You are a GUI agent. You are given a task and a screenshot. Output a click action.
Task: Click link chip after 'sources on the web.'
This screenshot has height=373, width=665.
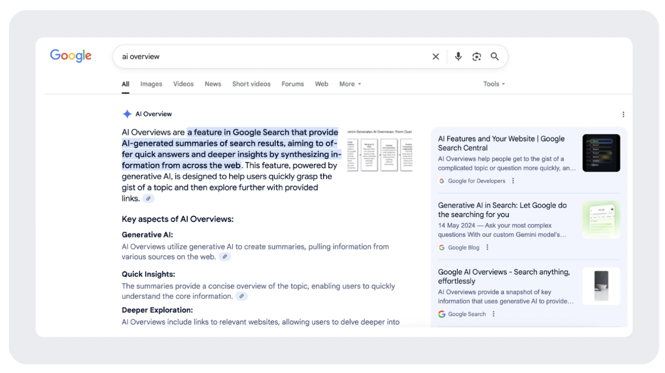click(225, 257)
